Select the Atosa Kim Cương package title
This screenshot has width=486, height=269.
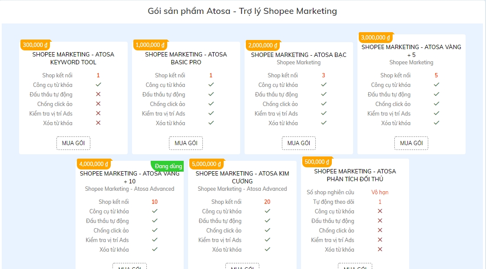click(242, 177)
